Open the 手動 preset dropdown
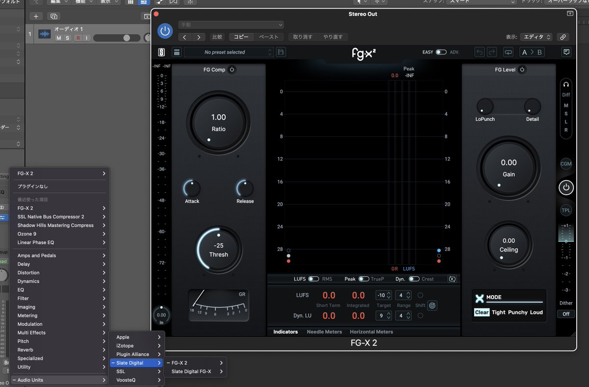The width and height of the screenshot is (589, 387). (x=231, y=25)
